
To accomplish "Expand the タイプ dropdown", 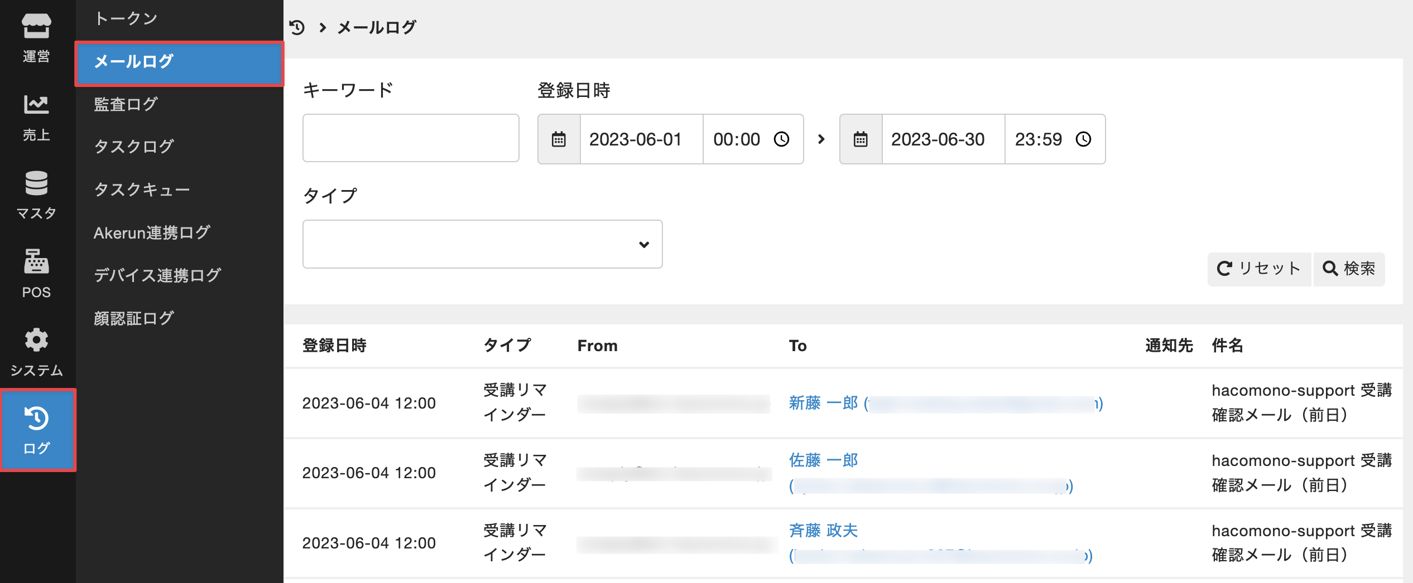I will (482, 244).
